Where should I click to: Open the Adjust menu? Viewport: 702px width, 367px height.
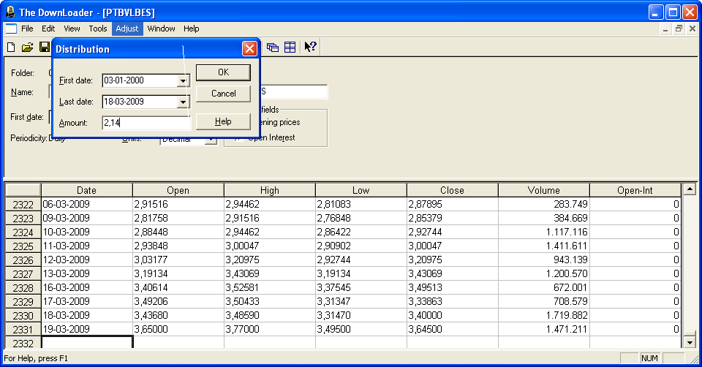(127, 29)
